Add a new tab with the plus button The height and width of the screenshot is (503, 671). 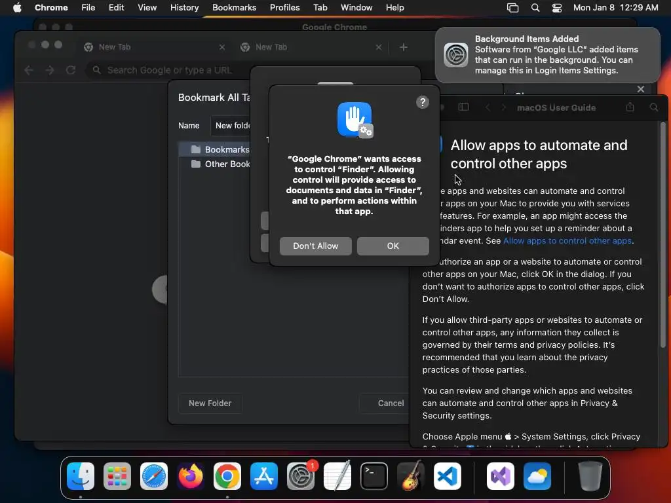tap(404, 47)
